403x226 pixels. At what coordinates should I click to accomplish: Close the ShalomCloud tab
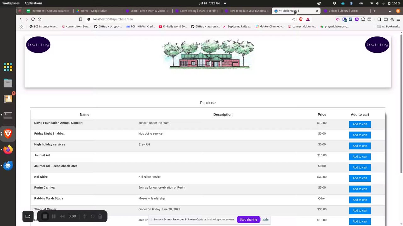pyautogui.click(x=317, y=11)
